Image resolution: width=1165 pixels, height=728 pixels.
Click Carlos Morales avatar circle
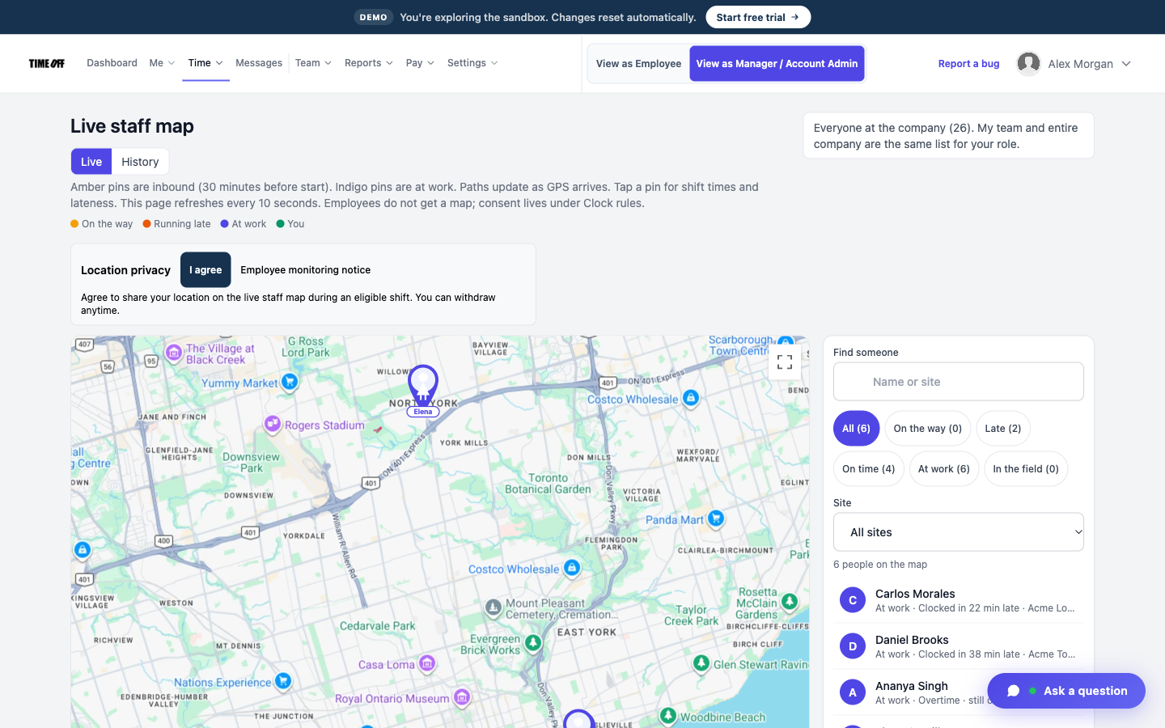[x=852, y=600]
